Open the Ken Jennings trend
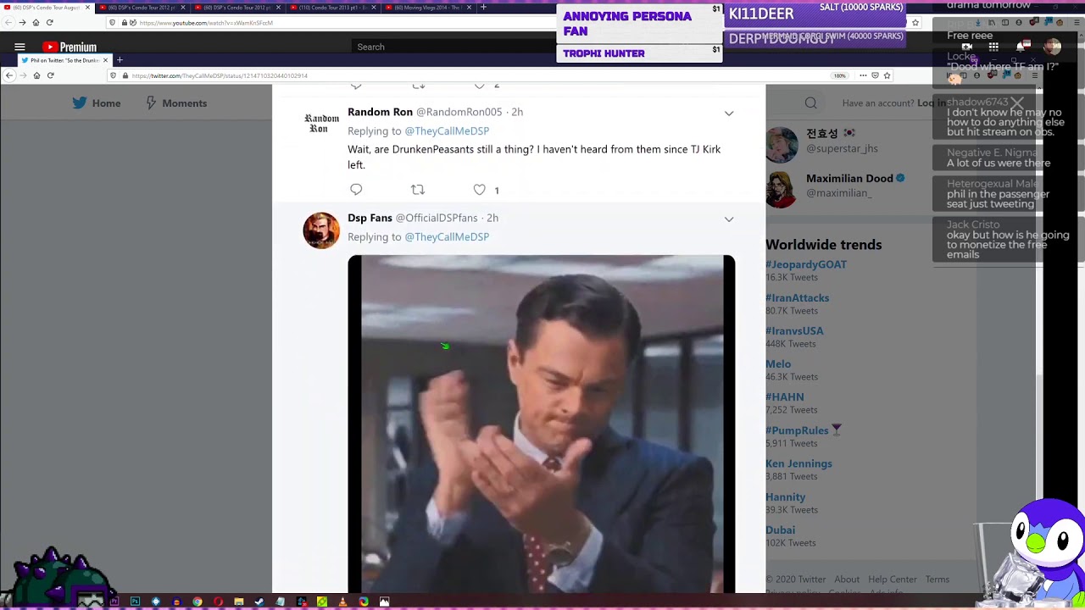Image resolution: width=1085 pixels, height=610 pixels. click(x=798, y=464)
